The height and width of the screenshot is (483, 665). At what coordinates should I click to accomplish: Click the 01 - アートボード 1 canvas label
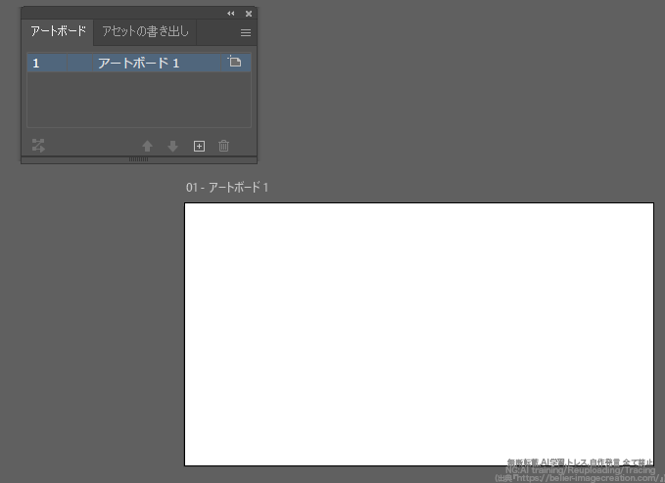[x=227, y=187]
